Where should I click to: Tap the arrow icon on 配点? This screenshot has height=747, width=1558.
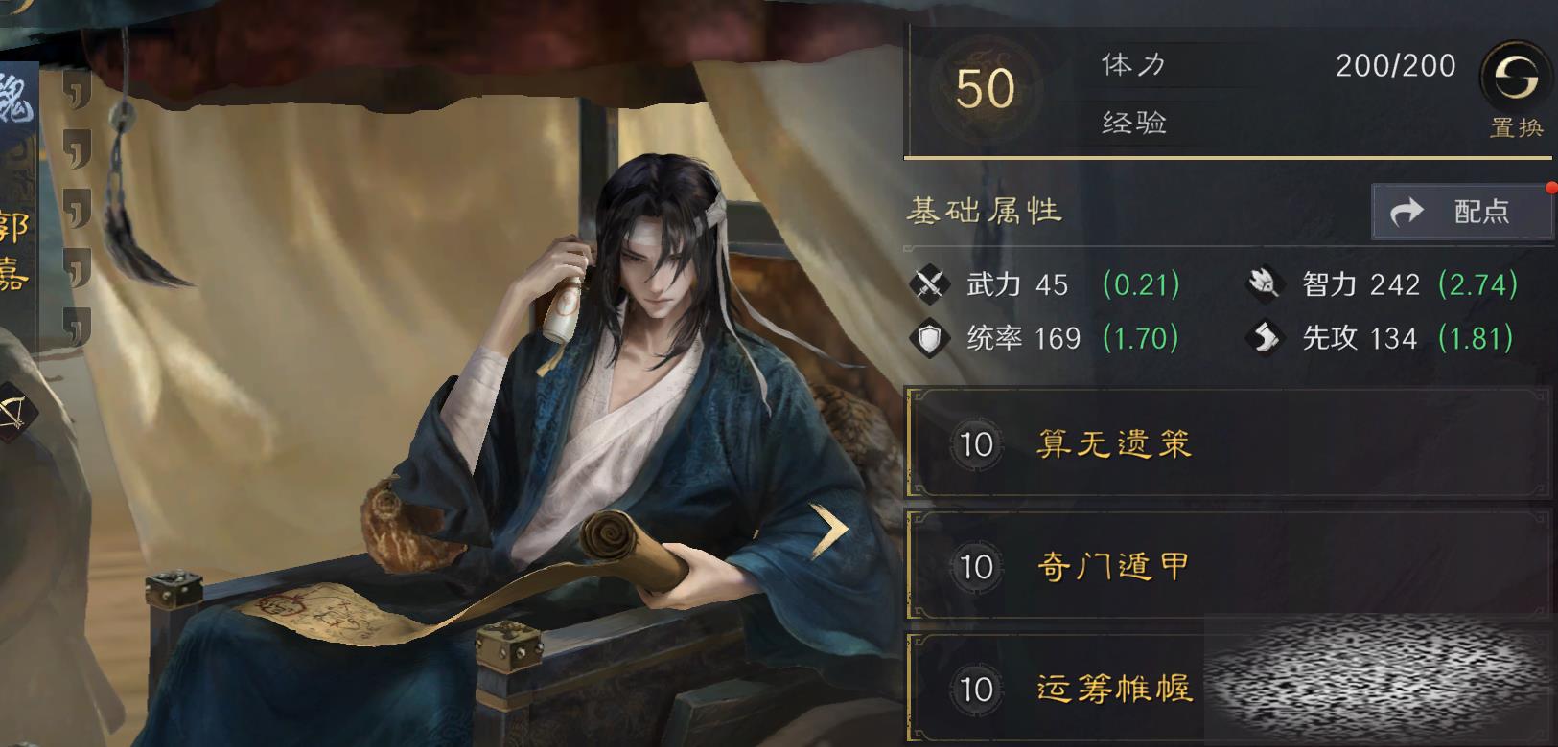tap(1407, 212)
